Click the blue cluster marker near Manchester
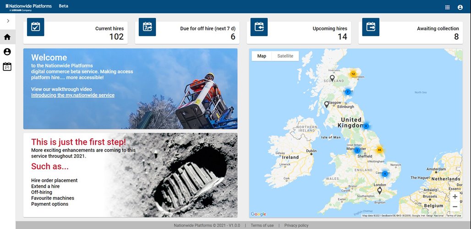471x229 pixels. 357,150
